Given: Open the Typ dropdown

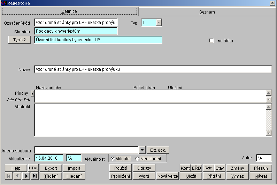Looking at the screenshot, I should click(159, 23).
